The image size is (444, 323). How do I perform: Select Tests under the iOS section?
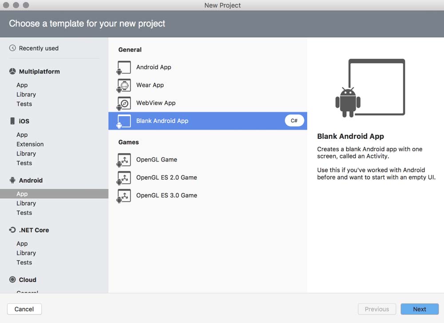(24, 163)
